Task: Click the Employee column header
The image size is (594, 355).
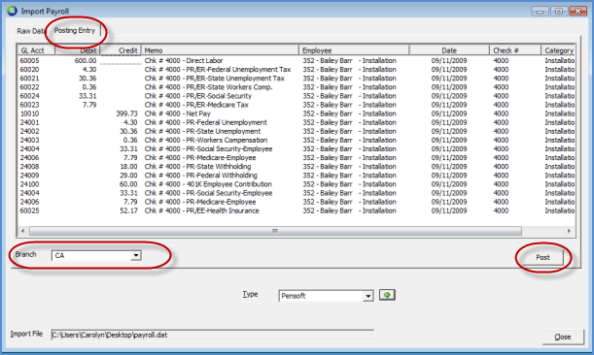Action: pyautogui.click(x=354, y=50)
